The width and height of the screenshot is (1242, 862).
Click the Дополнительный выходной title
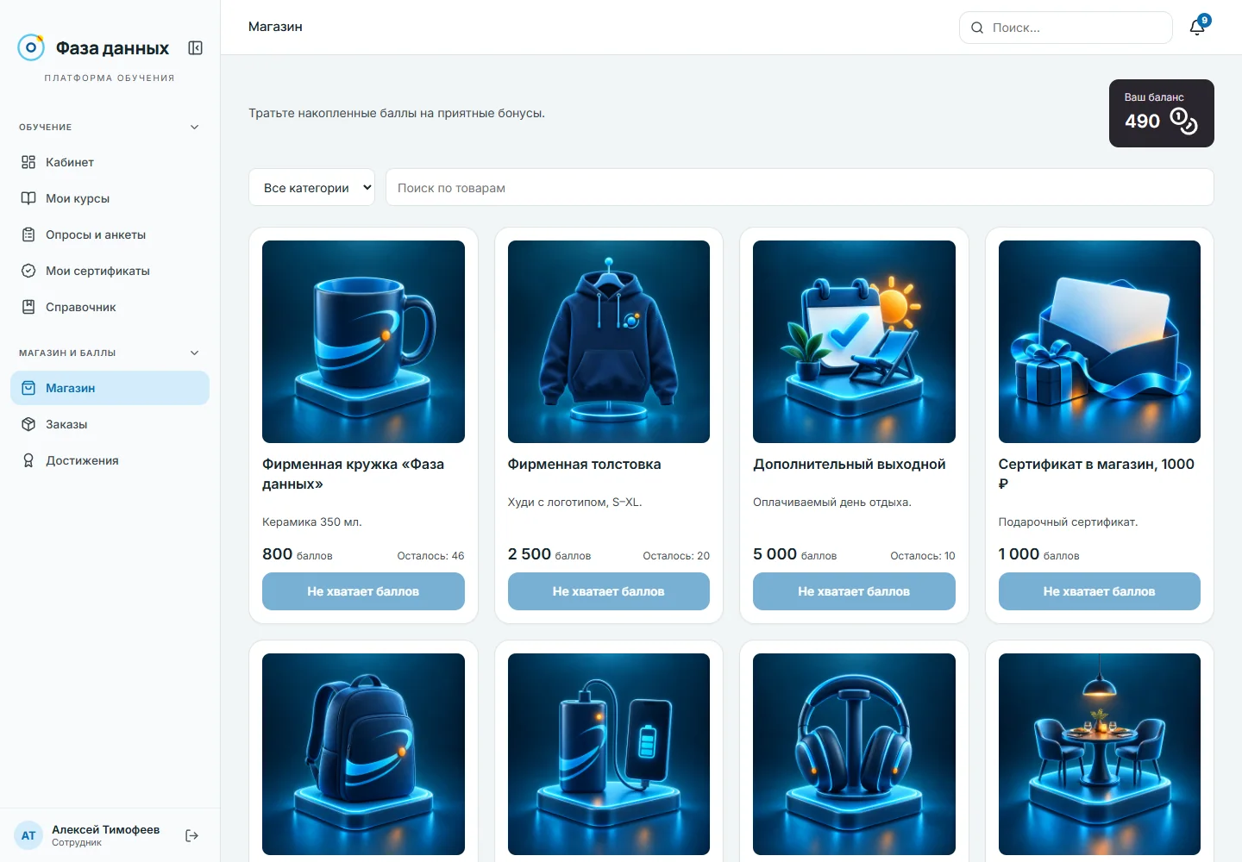(850, 464)
